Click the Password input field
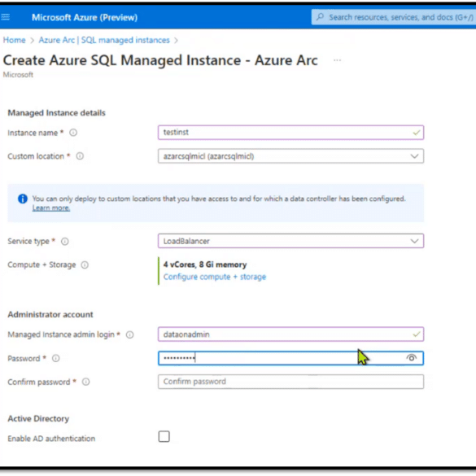Image resolution: width=476 pixels, height=476 pixels. tap(290, 358)
